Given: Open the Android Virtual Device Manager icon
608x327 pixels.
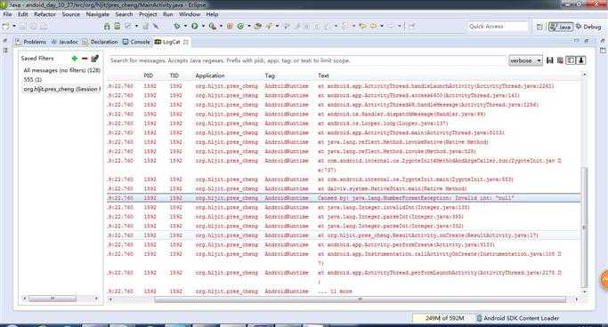Looking at the screenshot, I should pyautogui.click(x=118, y=26).
